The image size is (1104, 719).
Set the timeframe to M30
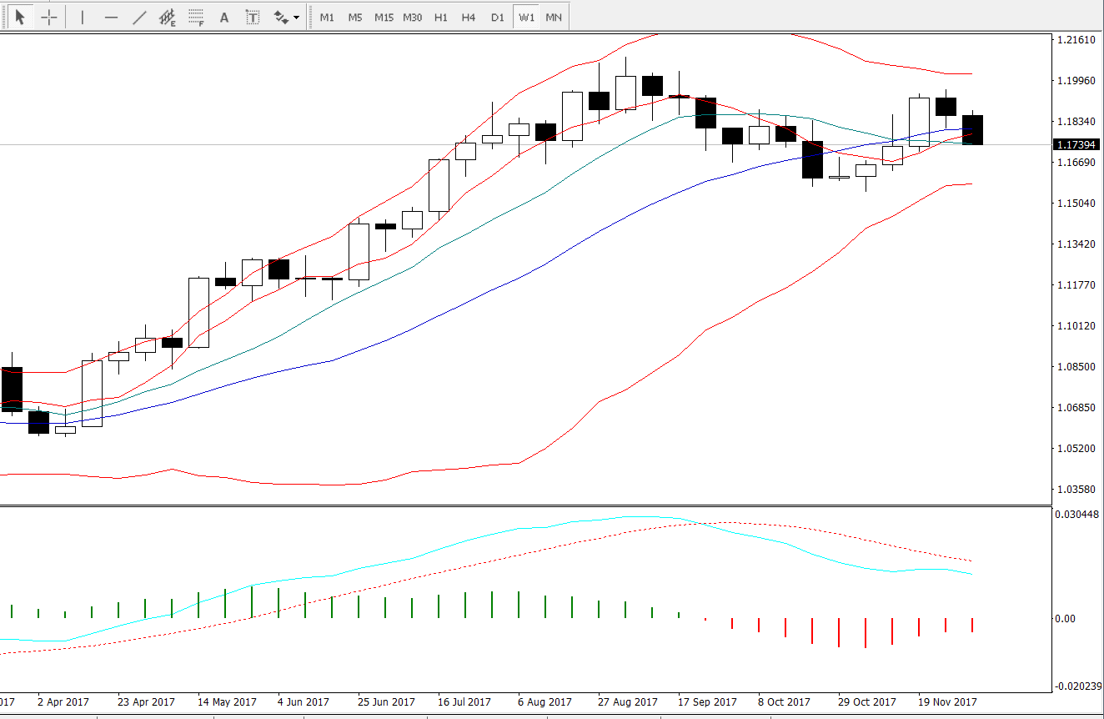coord(412,17)
